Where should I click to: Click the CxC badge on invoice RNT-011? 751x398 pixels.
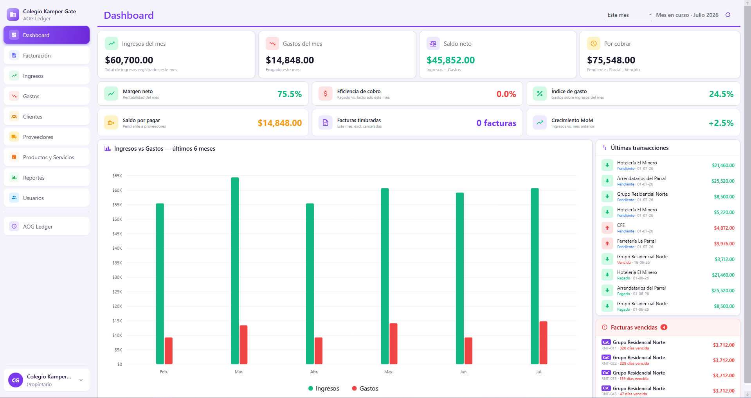coord(606,342)
